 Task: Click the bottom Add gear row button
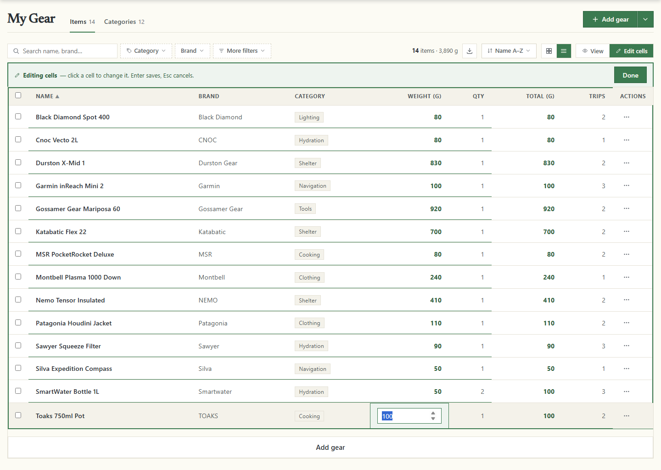[330, 448]
